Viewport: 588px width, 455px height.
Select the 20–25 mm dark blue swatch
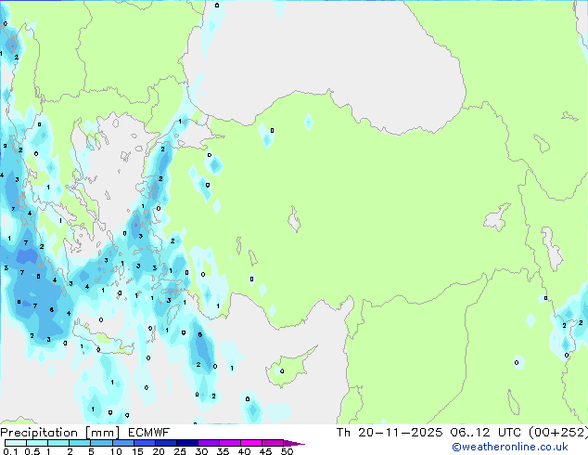point(165,443)
